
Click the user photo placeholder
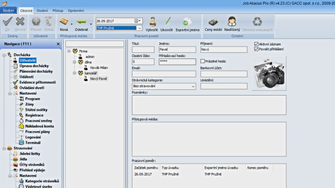(269, 74)
